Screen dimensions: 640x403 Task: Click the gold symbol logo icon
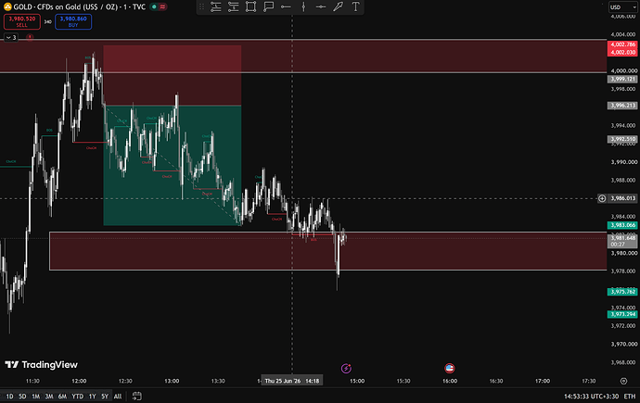[x=7, y=6]
